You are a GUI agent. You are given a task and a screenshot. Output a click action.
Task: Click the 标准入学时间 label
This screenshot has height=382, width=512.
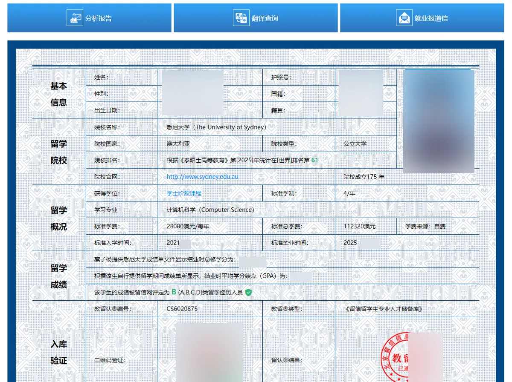point(113,243)
